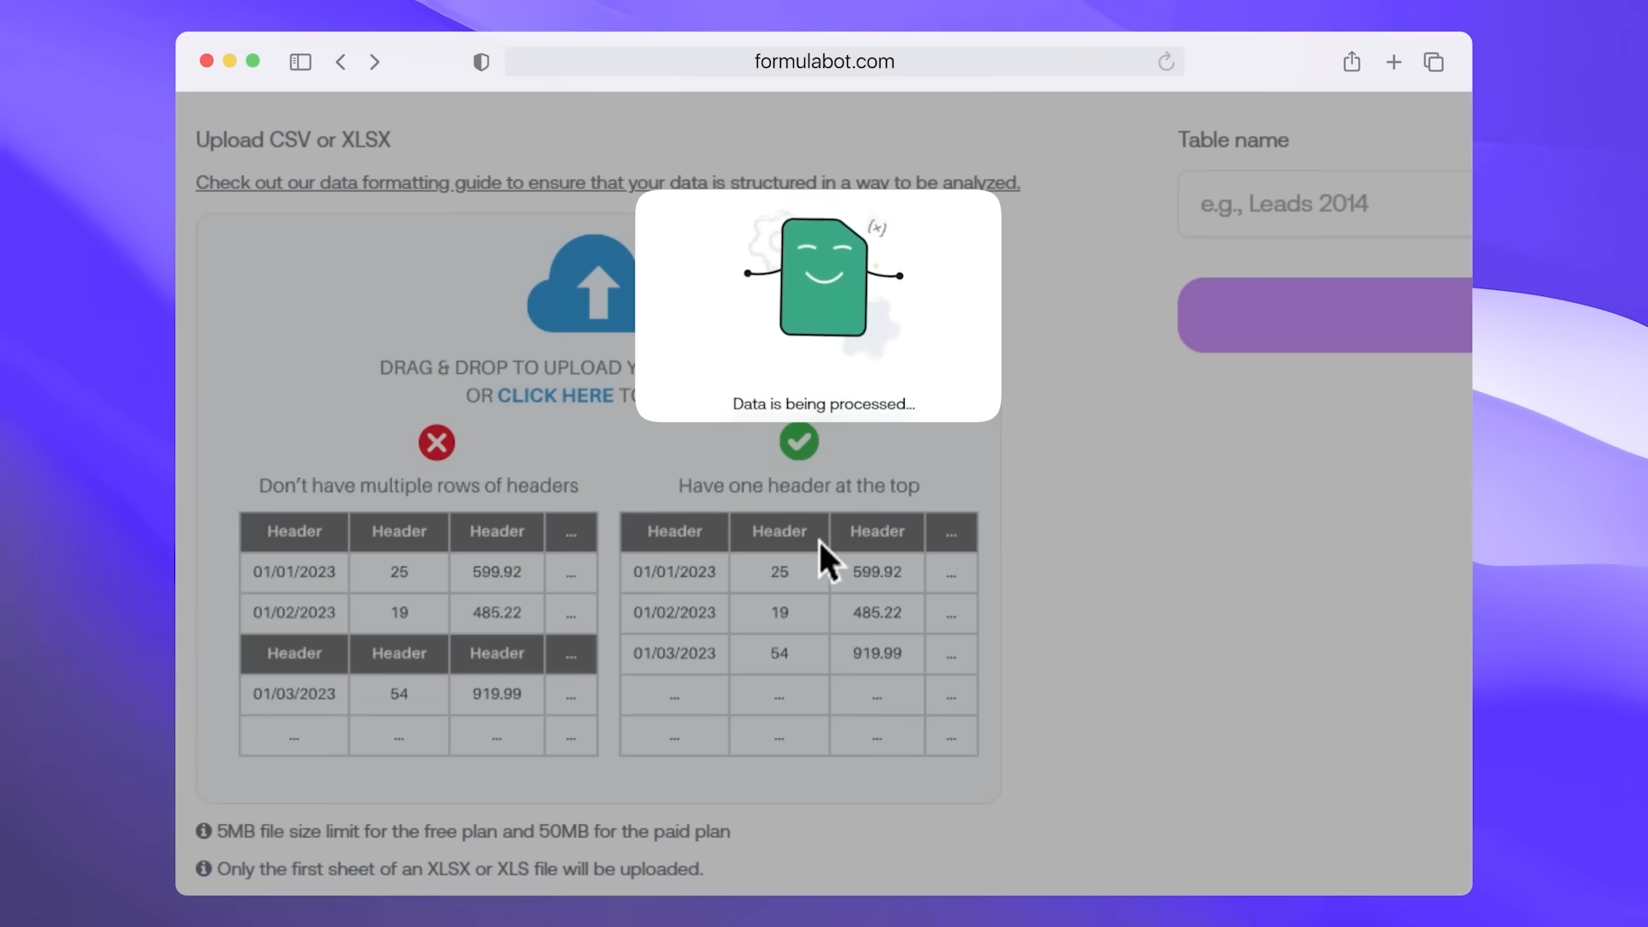Image resolution: width=1648 pixels, height=927 pixels.
Task: Open the data formatting guide link
Action: (x=608, y=182)
